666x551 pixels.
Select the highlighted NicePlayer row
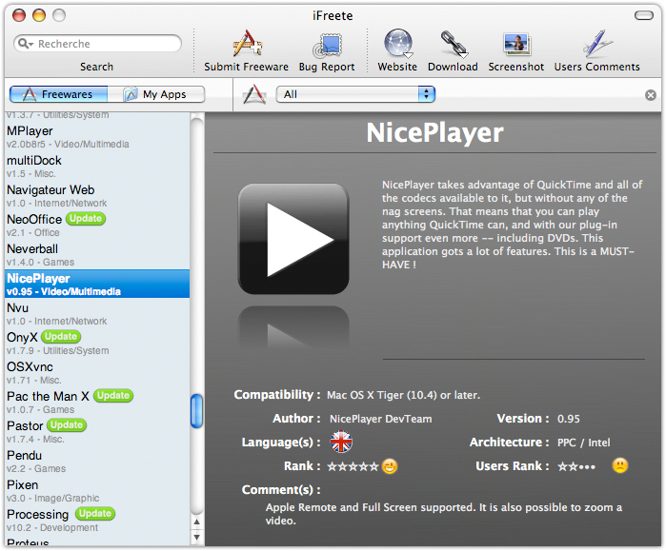(x=97, y=284)
